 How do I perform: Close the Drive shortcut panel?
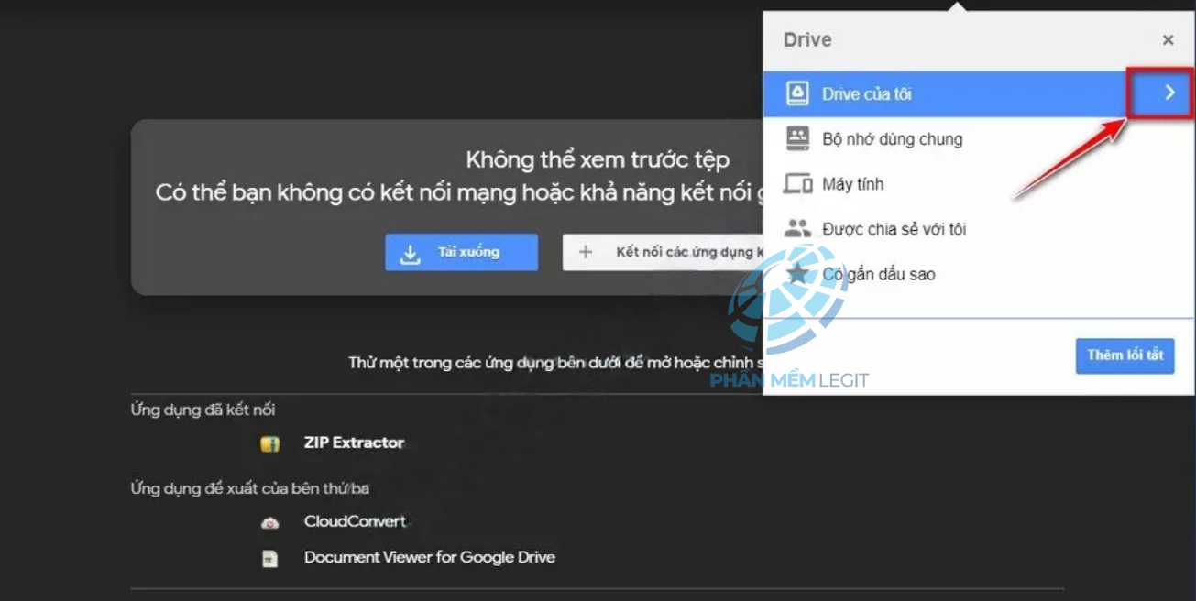[x=1168, y=40]
